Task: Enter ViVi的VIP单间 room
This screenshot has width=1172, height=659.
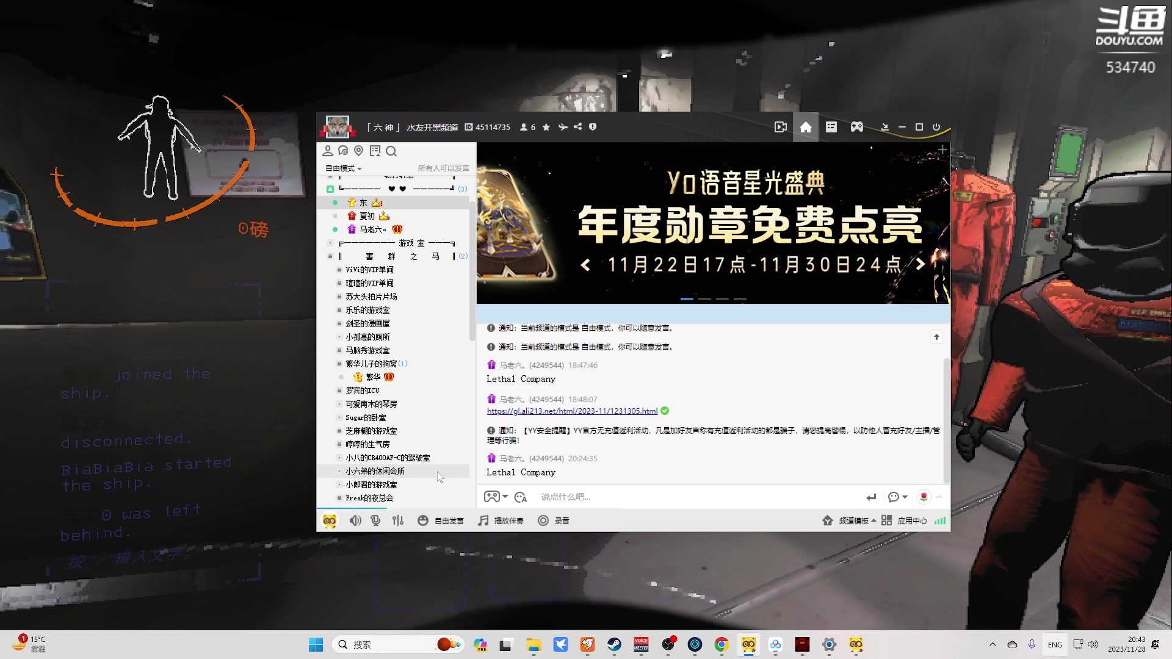Action: 369,270
